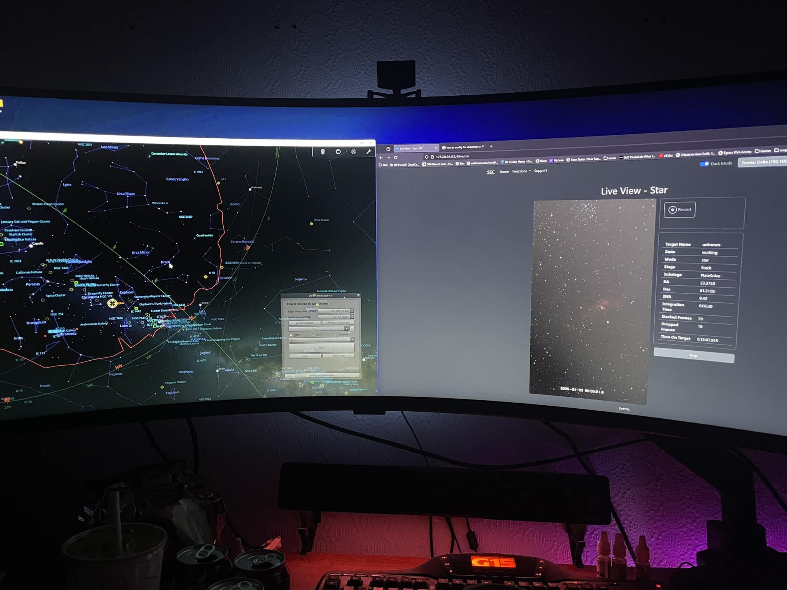Select the yellow Cassiopeia target marker in Stellarium

point(112,303)
